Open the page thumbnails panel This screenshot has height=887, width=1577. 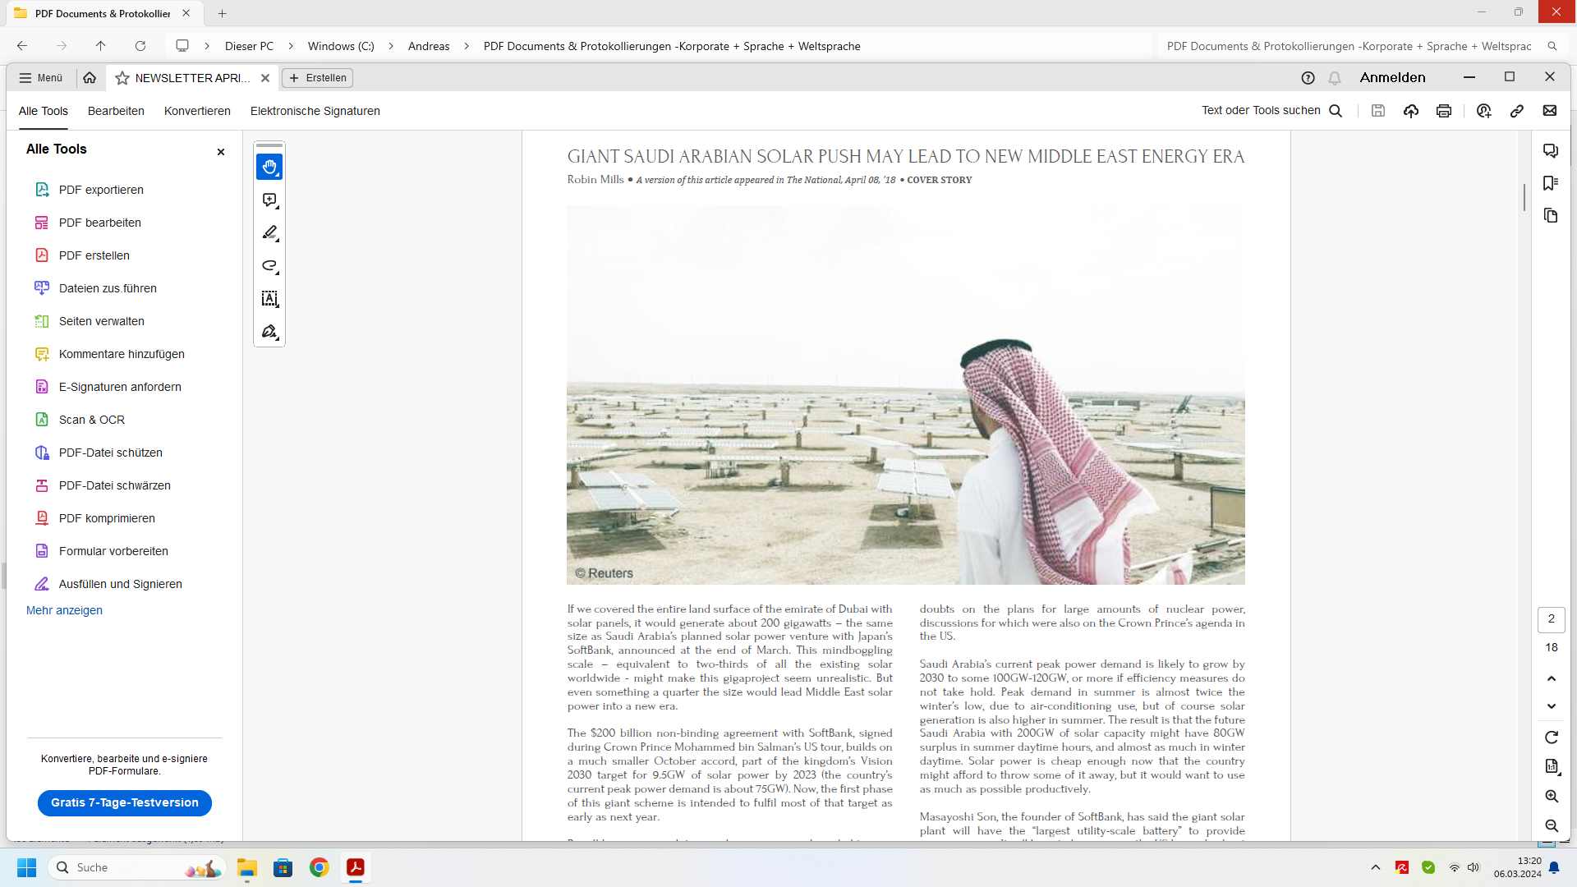click(1551, 215)
